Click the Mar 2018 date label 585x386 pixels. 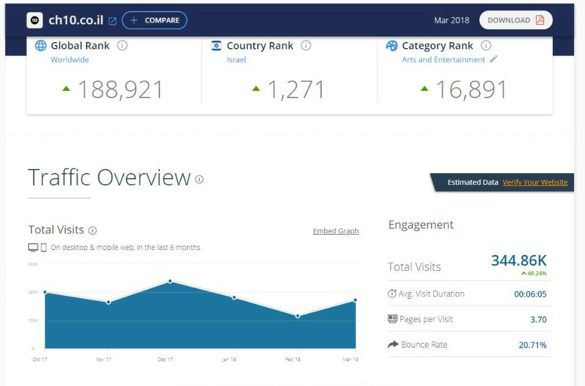click(x=451, y=20)
